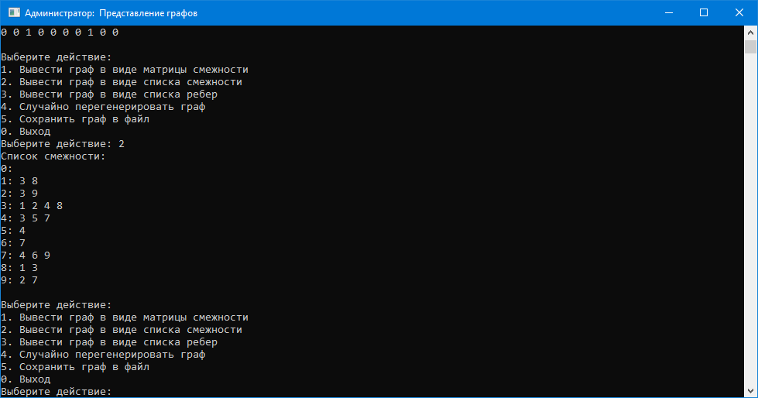This screenshot has width=758, height=398.
Task: Click adjacency row '3: 1 2 4 8'
Action: (32, 206)
